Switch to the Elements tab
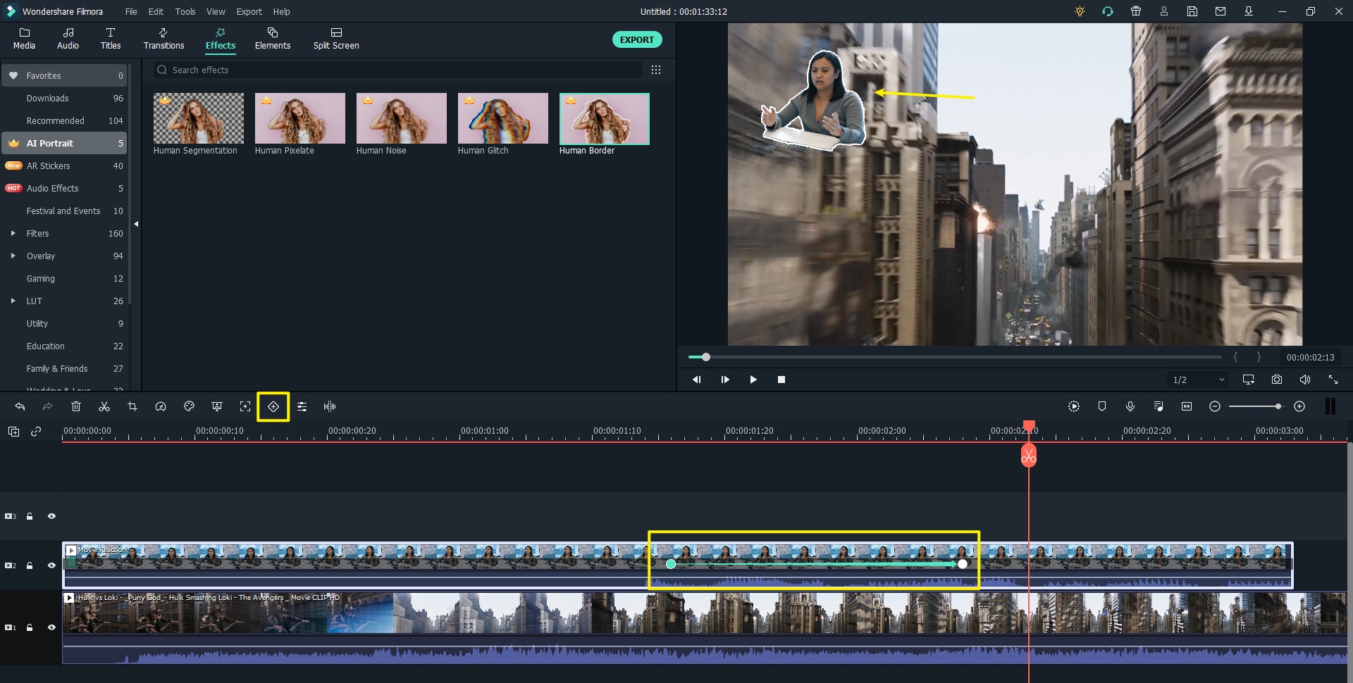Screen dimensions: 1353x683 point(273,39)
